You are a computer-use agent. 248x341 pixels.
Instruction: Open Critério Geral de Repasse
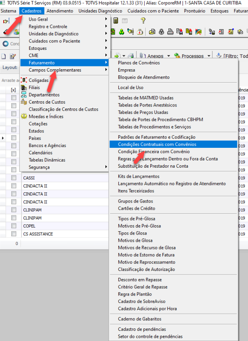[173, 287]
